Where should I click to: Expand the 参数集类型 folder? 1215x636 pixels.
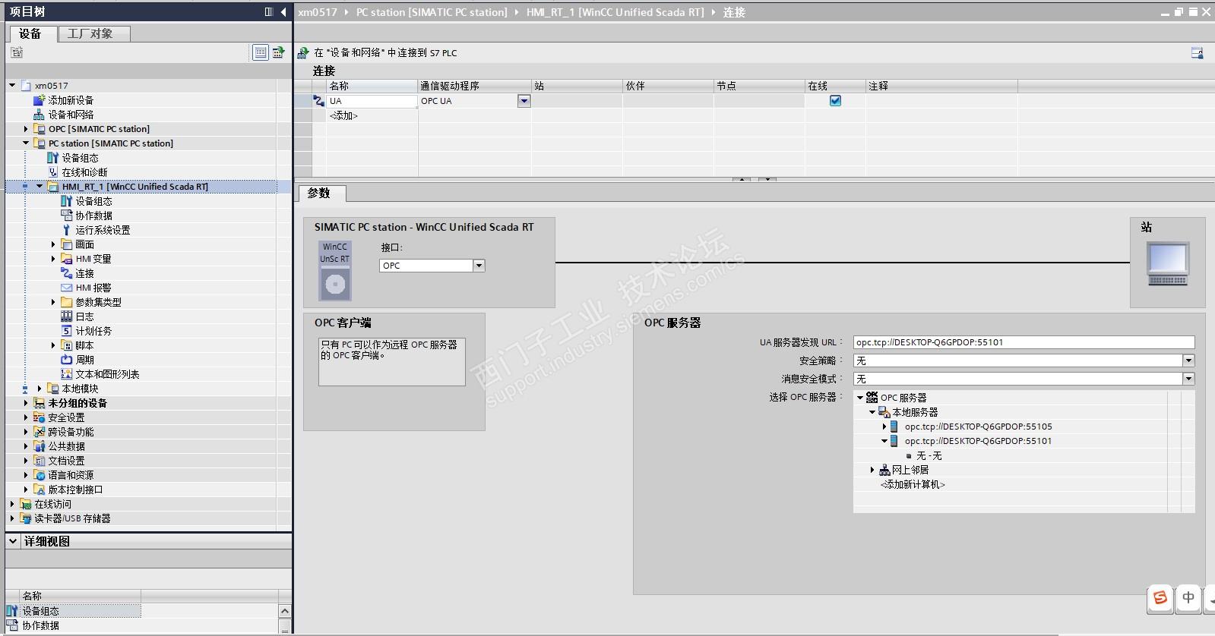pyautogui.click(x=53, y=302)
